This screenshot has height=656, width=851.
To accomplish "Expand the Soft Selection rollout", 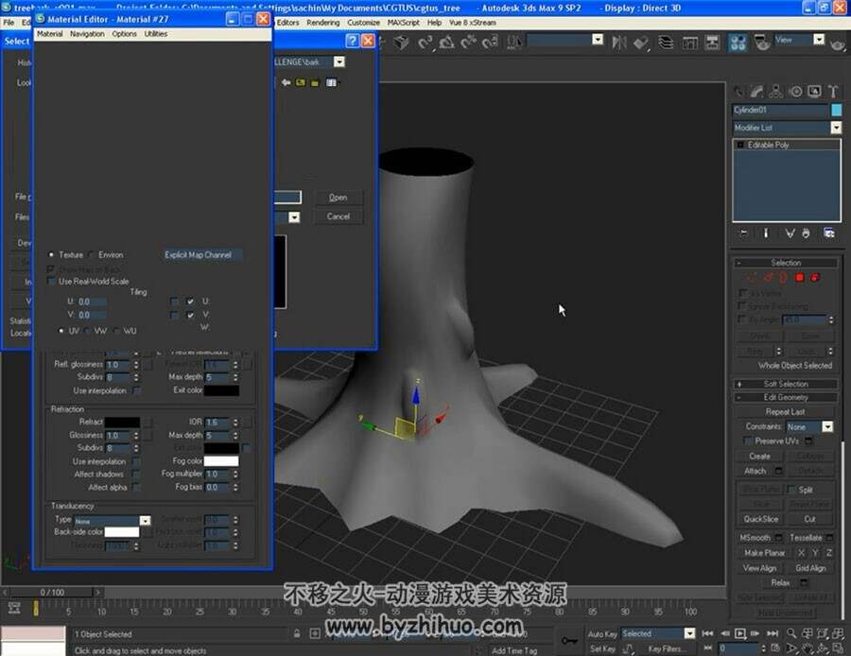I will 786,384.
